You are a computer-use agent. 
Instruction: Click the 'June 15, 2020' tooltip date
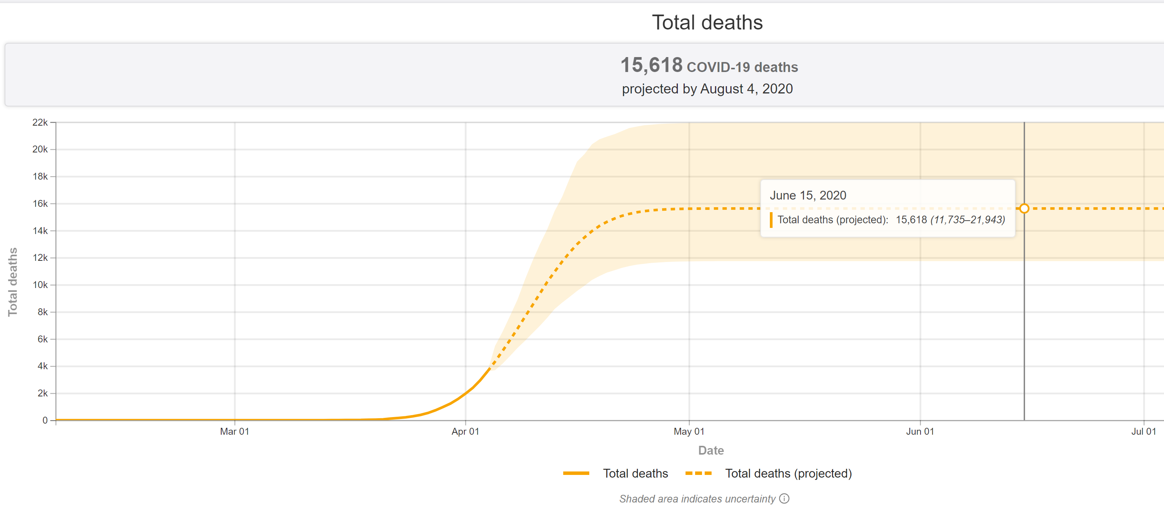(808, 195)
